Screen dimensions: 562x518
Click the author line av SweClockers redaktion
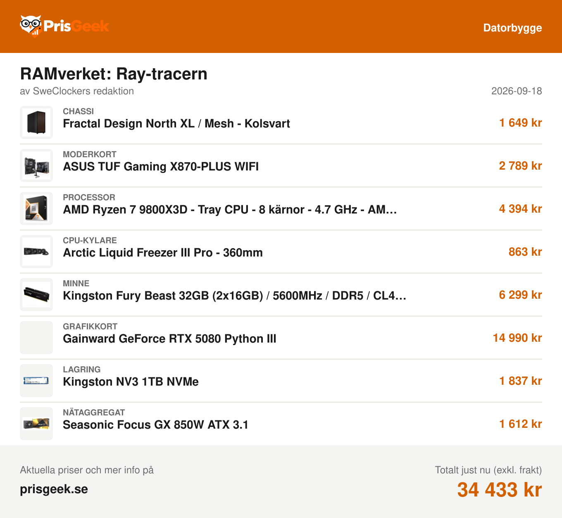[x=77, y=91]
